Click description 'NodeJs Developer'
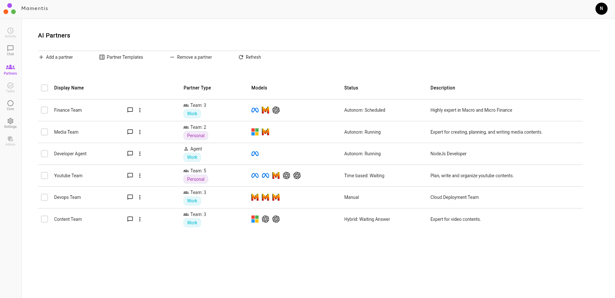 point(449,154)
